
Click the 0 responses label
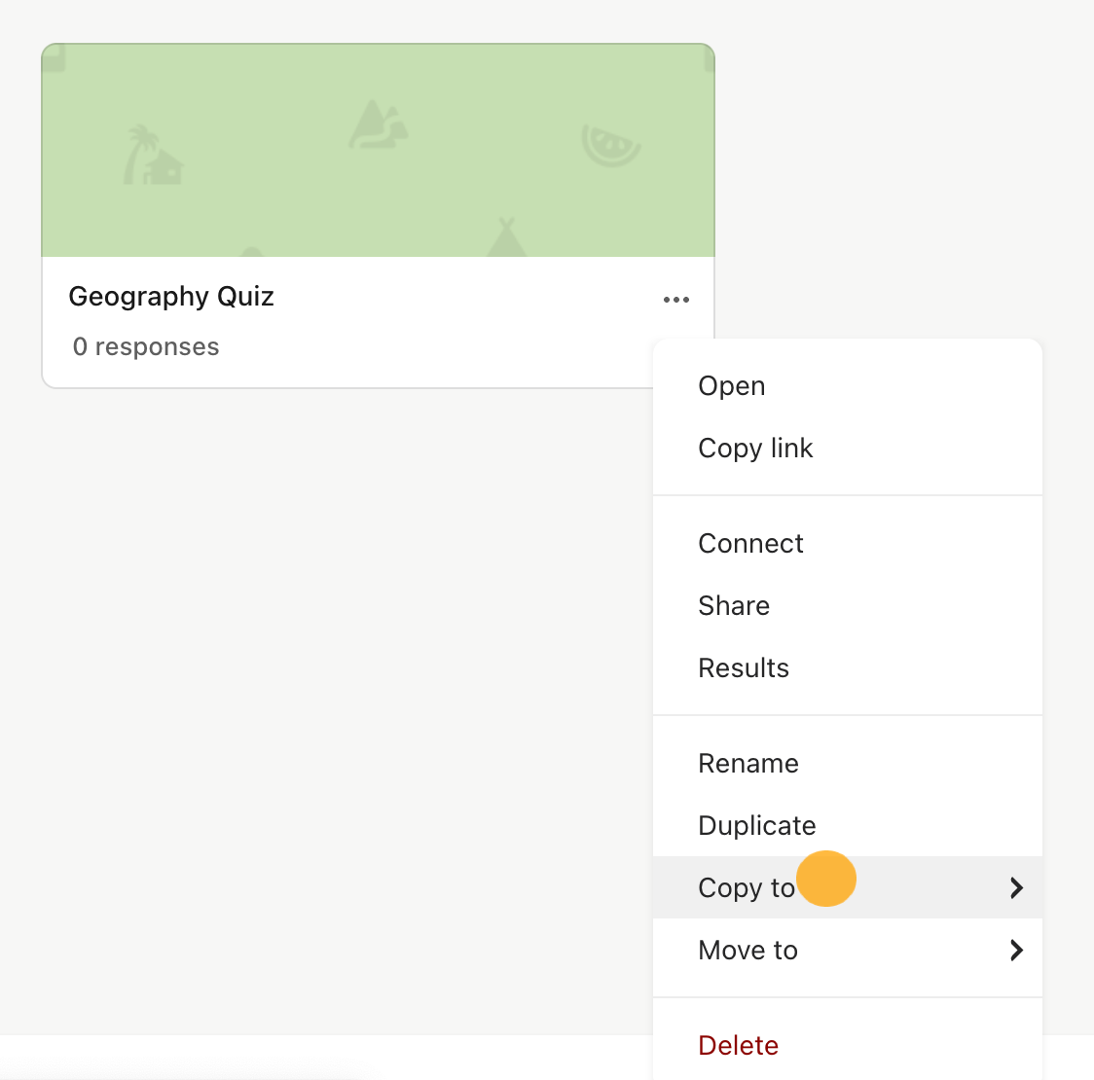pyautogui.click(x=146, y=346)
